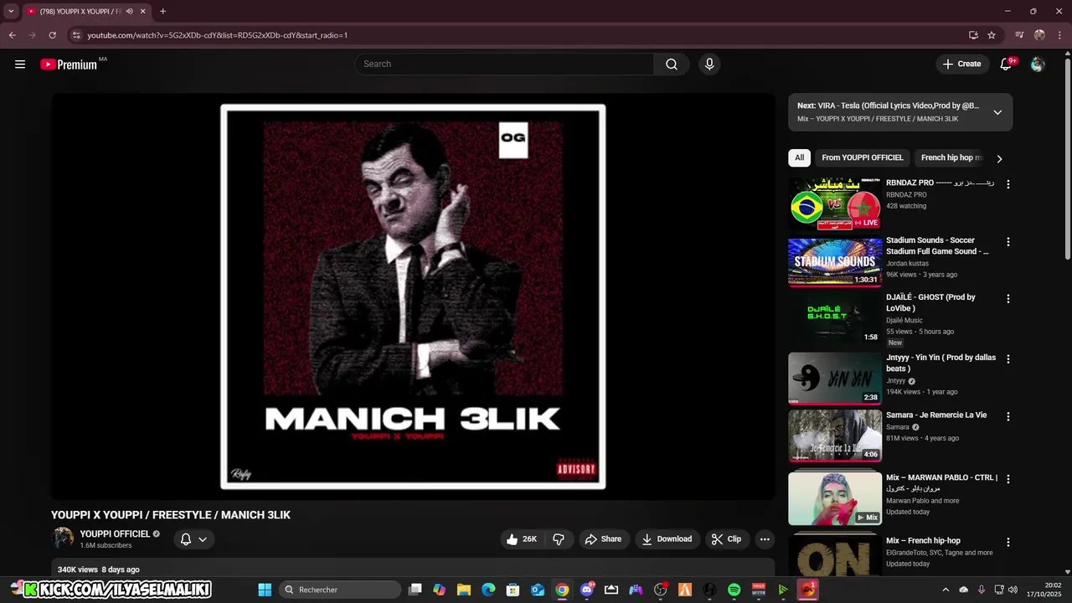Switch to the YOUPPI X YOUPPI browser tab

pos(79,12)
